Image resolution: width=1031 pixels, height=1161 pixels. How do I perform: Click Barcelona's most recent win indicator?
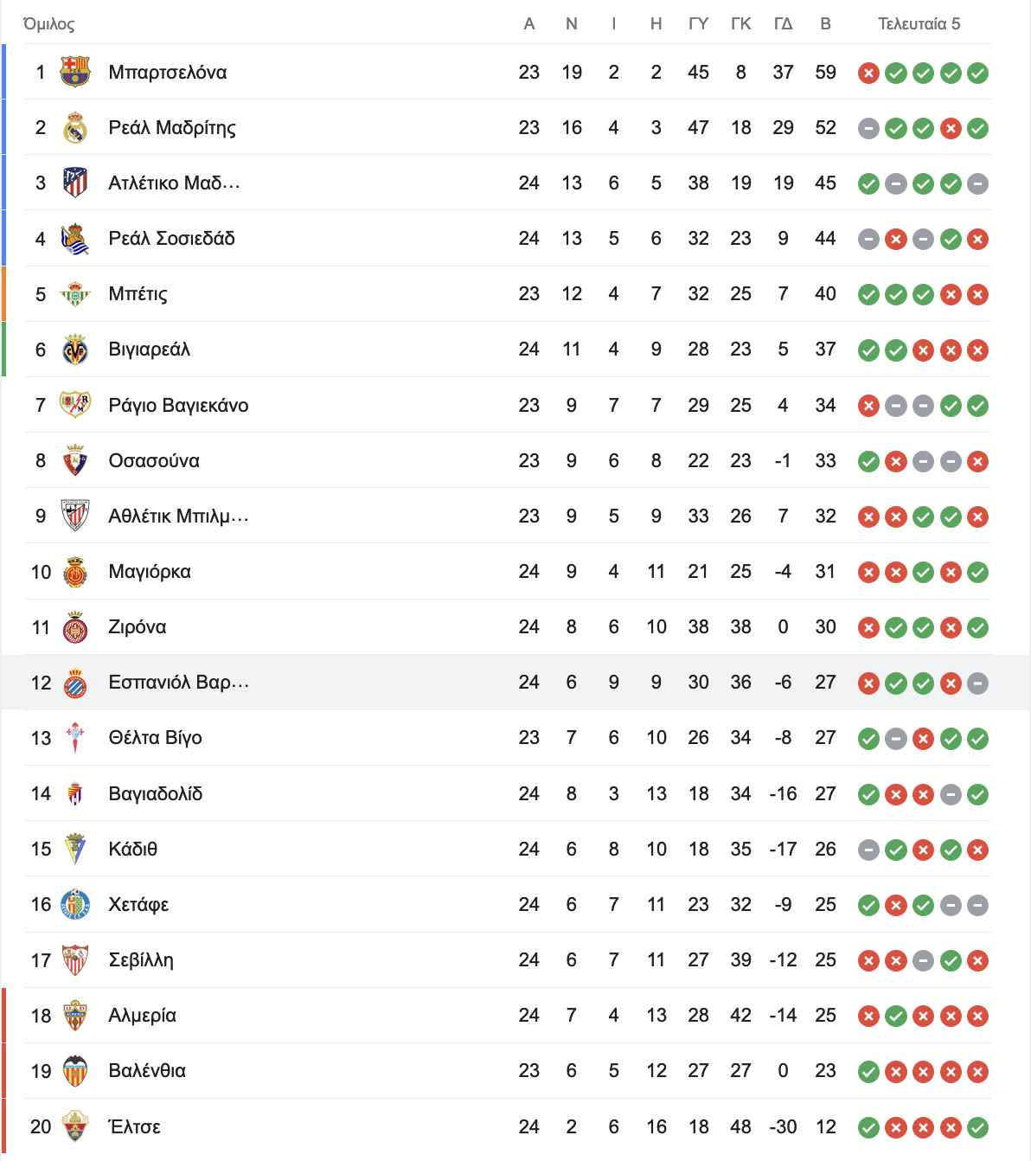click(978, 73)
